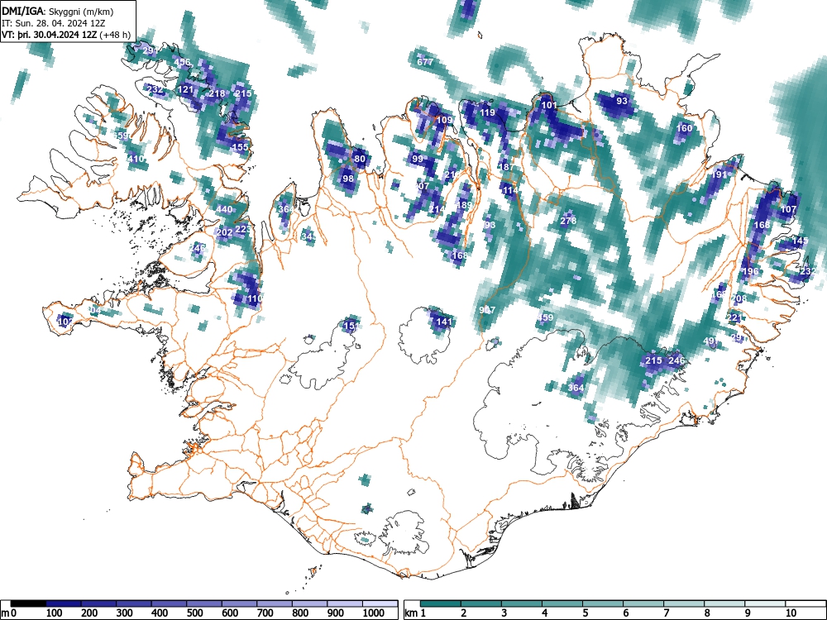Select the 196 value label
Image resolution: width=827 pixels, height=620 pixels.
pos(750,271)
